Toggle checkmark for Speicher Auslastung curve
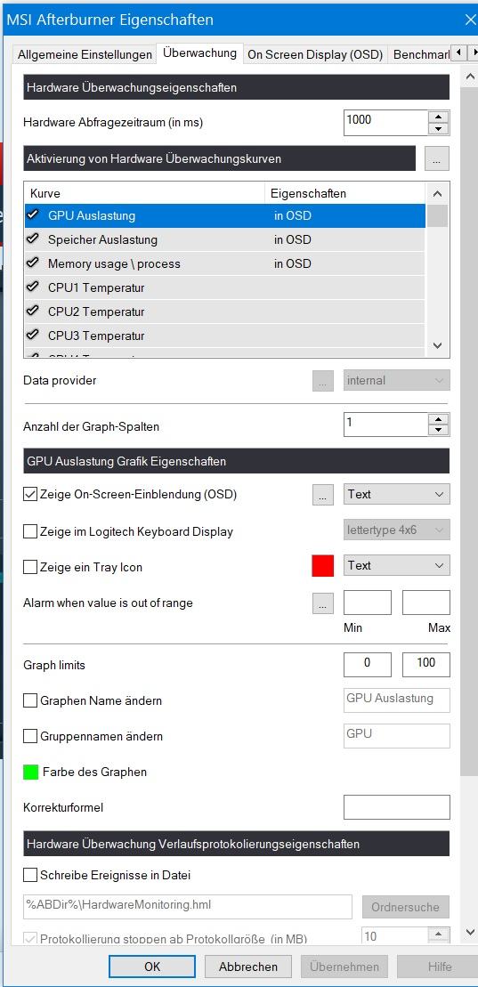Image resolution: width=478 pixels, height=987 pixels. click(x=33, y=239)
